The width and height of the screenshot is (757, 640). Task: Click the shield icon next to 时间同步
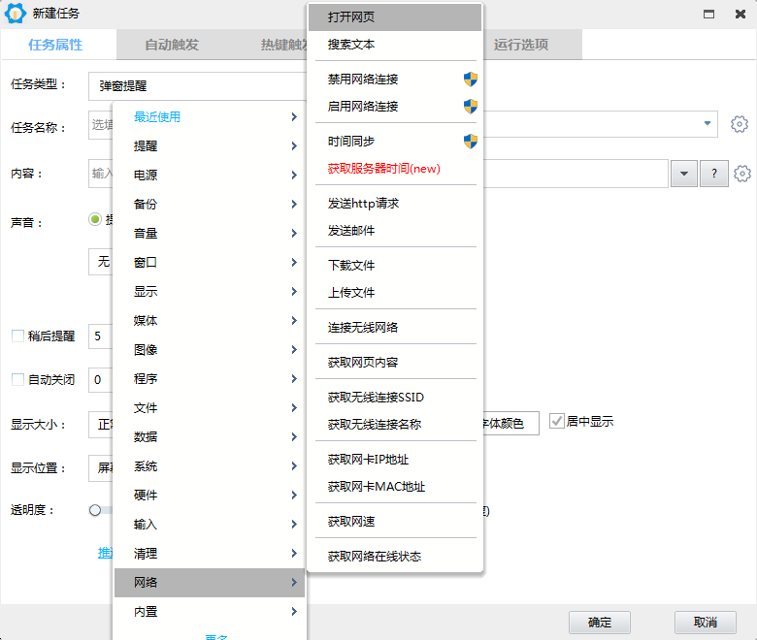point(471,142)
